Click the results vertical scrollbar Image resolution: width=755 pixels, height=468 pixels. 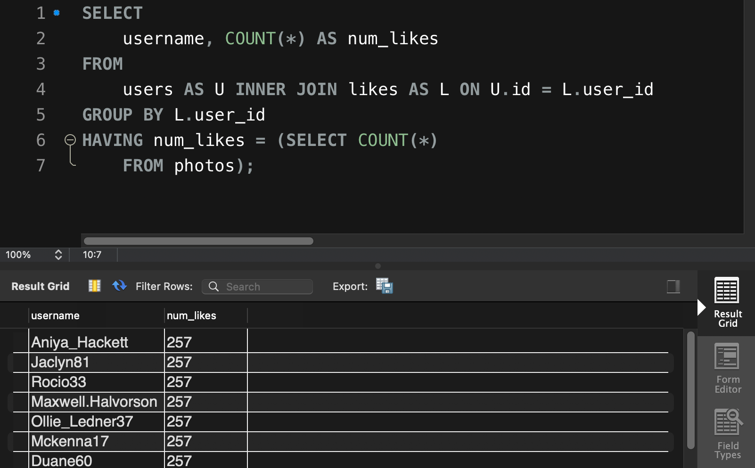[x=690, y=390]
